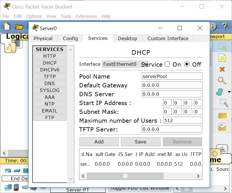Viewport: 232px width, 193px height.
Task: Open the DHCPv6 service settings
Action: [50, 70]
